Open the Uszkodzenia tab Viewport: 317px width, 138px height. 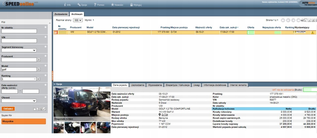click(x=137, y=85)
